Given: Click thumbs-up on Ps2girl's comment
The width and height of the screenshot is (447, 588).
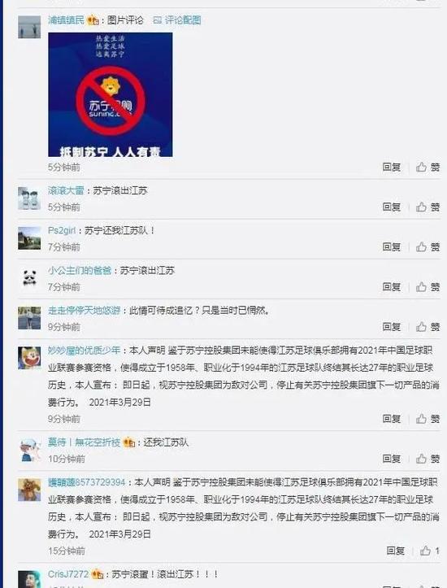Looking at the screenshot, I should [x=427, y=246].
